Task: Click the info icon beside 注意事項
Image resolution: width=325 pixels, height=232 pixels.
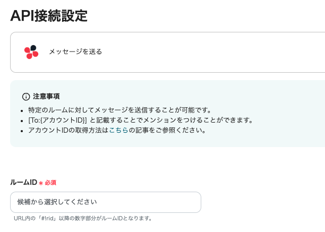Action: click(x=25, y=97)
